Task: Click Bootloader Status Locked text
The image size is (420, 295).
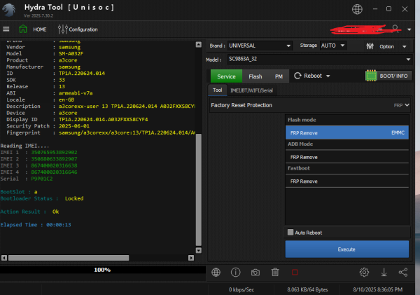Action: (x=74, y=198)
